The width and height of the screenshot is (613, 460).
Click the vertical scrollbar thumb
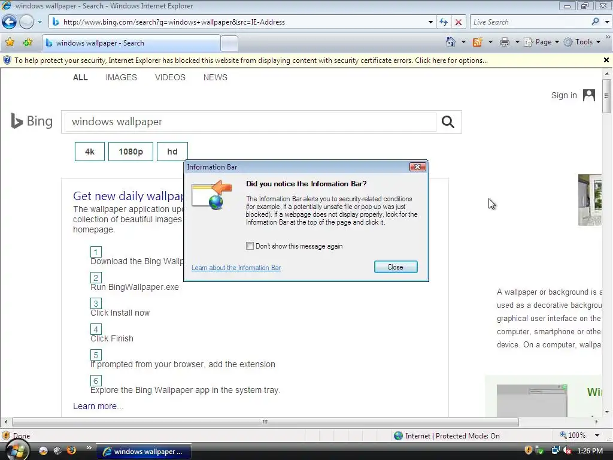click(x=607, y=96)
